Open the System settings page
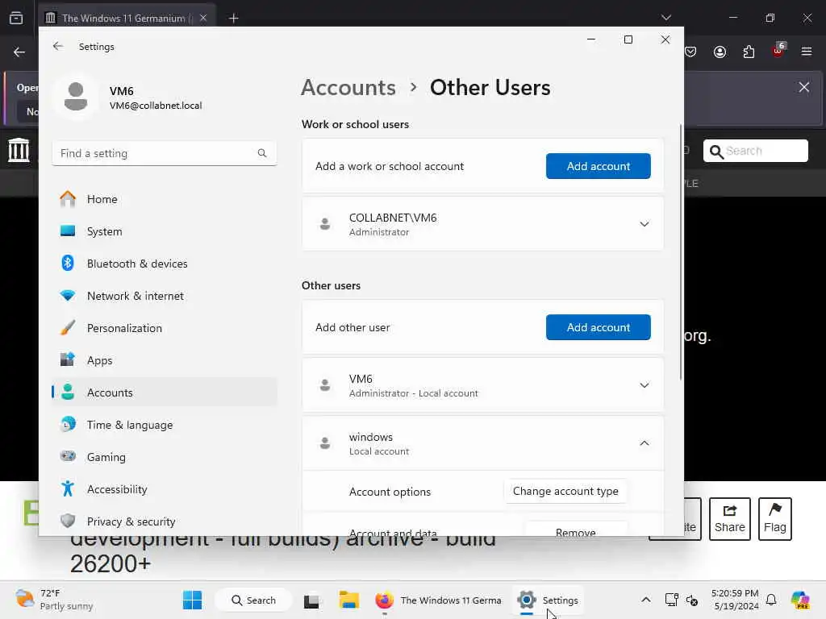826x619 pixels. 165,231
